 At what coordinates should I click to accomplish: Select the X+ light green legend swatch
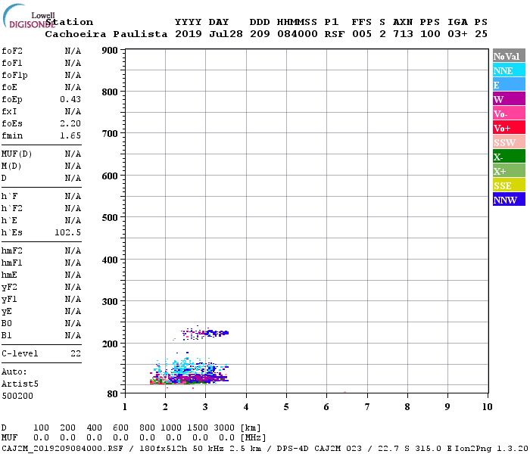(509, 171)
